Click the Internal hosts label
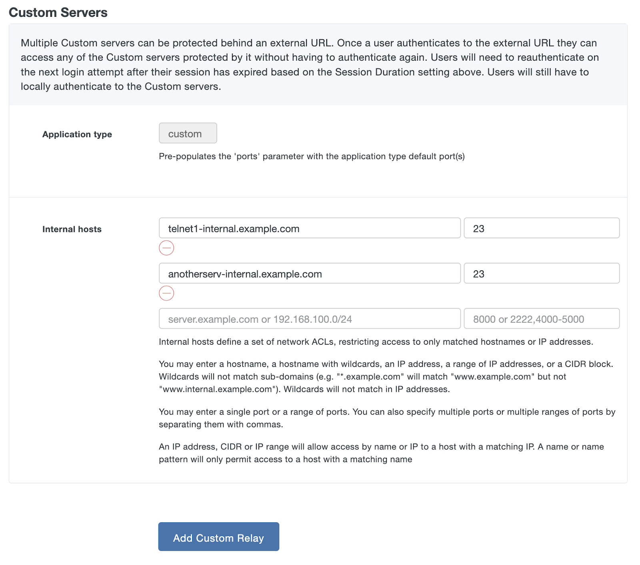The image size is (640, 565). (x=72, y=229)
